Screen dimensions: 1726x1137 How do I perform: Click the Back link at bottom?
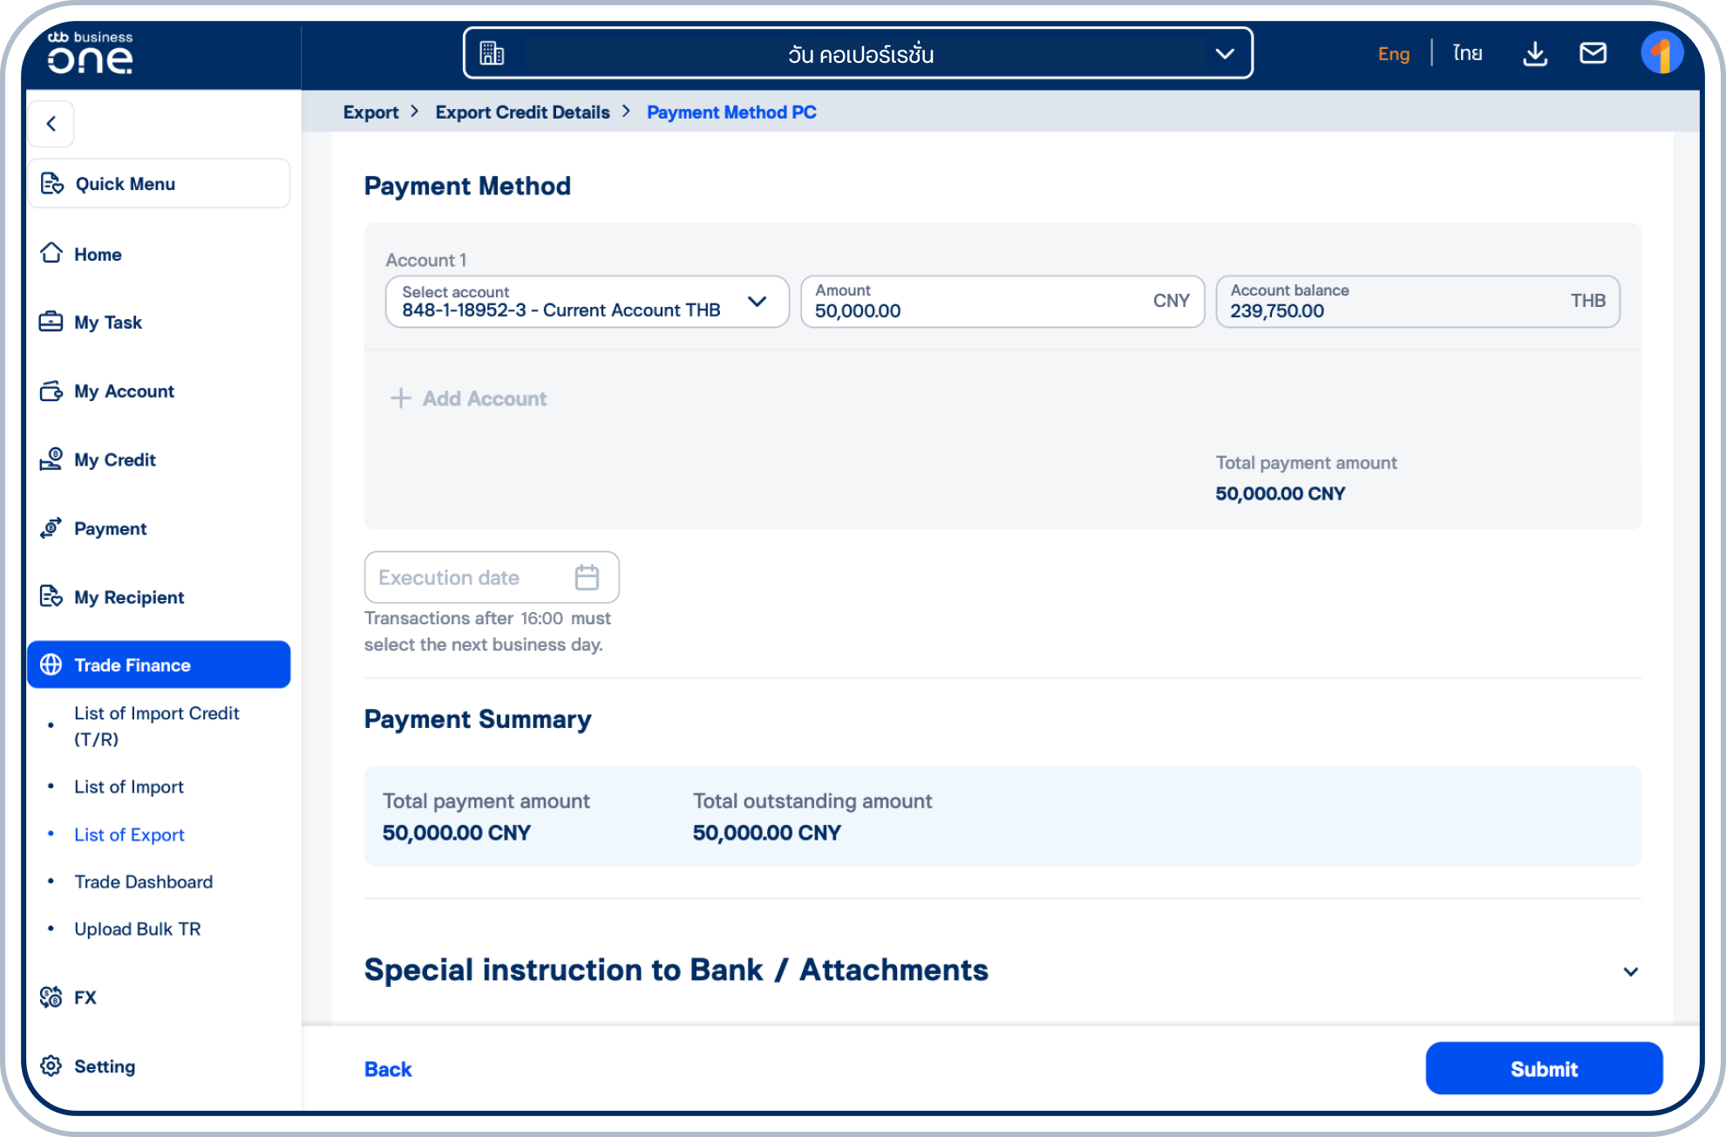pyautogui.click(x=387, y=1069)
